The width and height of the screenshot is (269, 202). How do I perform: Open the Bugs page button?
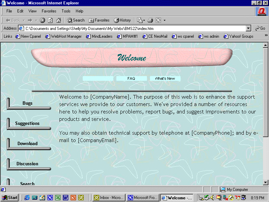[29, 103]
